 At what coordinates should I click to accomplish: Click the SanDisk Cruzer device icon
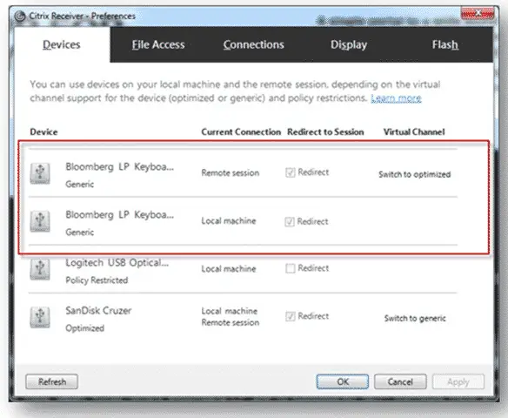coord(40,317)
